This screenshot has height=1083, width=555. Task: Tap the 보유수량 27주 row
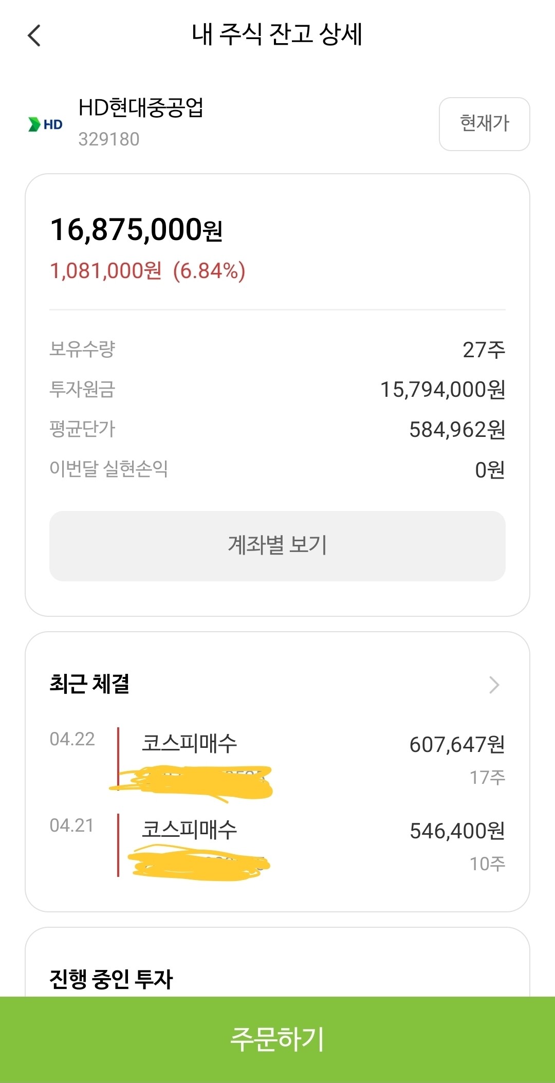pyautogui.click(x=277, y=350)
